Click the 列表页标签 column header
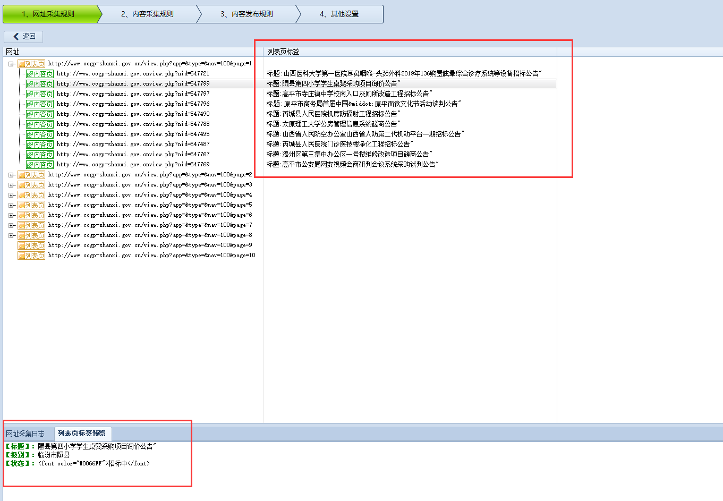This screenshot has width=723, height=501. point(410,52)
